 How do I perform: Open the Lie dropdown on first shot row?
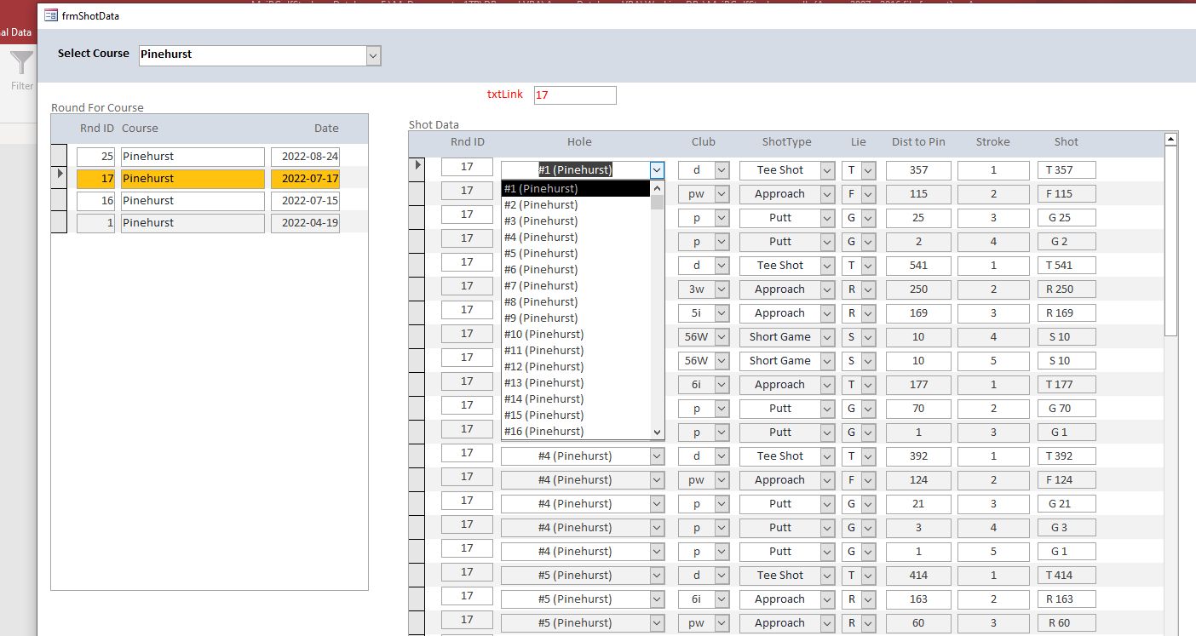click(x=868, y=170)
